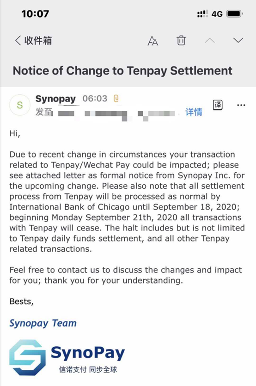
Task: Go to next email with down chevron
Action: [x=238, y=40]
